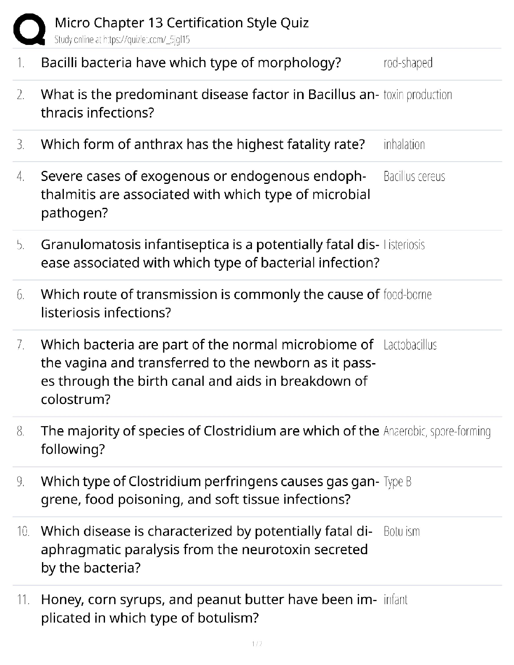Select the answer 'food-borne'
Viewport: 514px width, 665px height.
tap(407, 295)
